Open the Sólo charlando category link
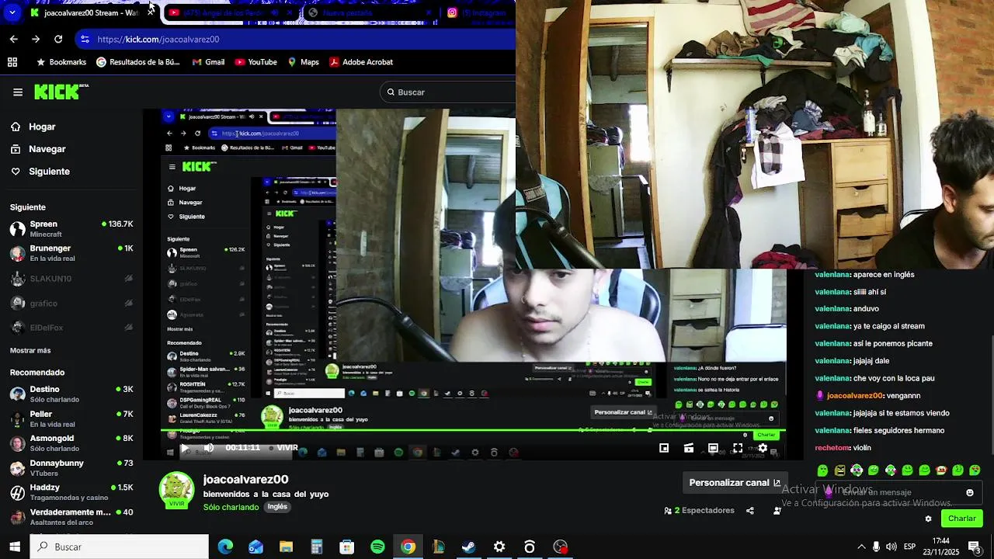Screen dimensions: 994x559 point(231,507)
